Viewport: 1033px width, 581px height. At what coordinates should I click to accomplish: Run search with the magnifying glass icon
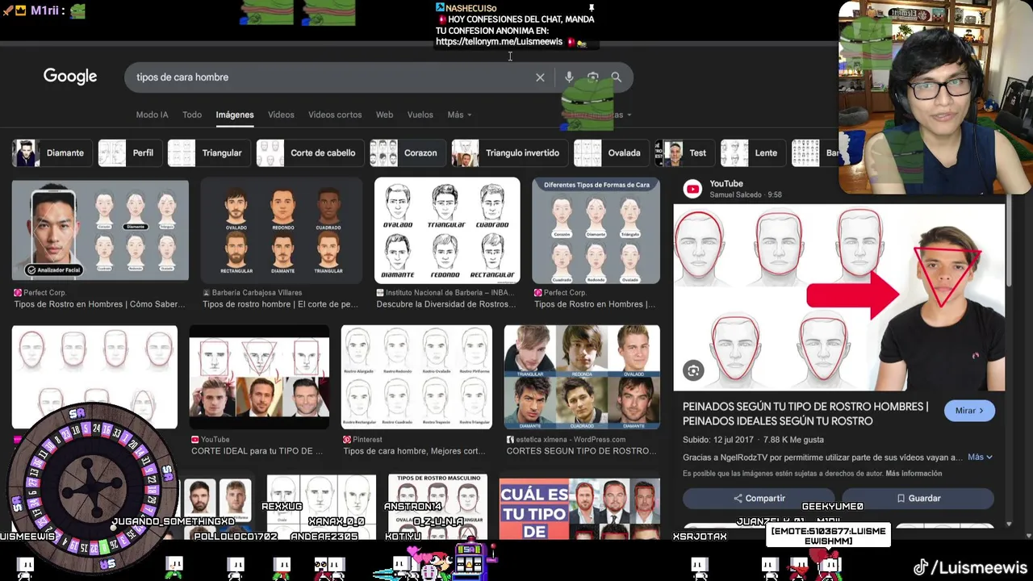point(617,77)
